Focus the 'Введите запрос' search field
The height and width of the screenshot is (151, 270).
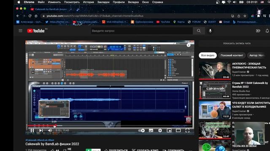coord(142,31)
